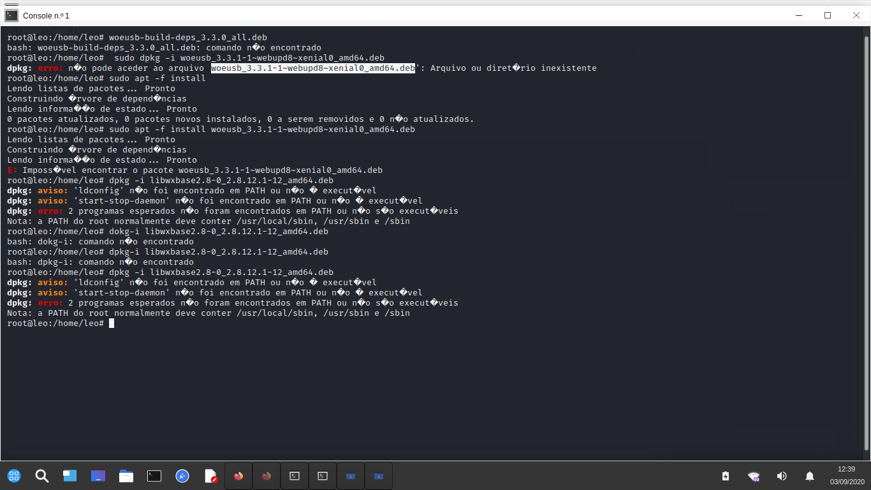This screenshot has height=490, width=871.
Task: Open the volume speaker tray icon
Action: click(782, 476)
